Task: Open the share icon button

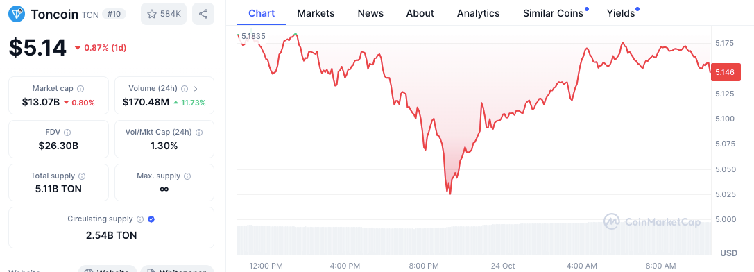Action: 203,14
